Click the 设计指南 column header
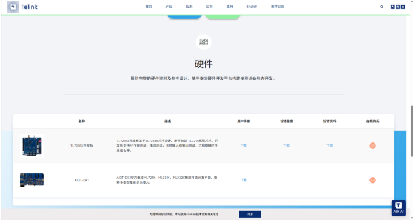413x220 pixels. click(x=286, y=121)
